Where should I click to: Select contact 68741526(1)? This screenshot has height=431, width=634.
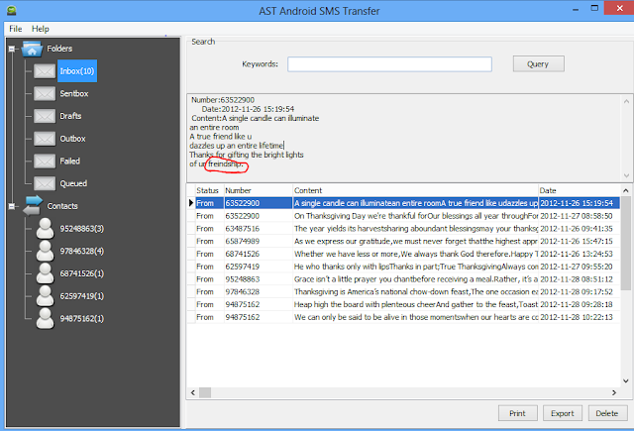pyautogui.click(x=82, y=273)
